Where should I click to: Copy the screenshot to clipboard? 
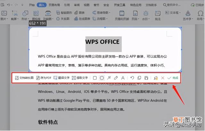(x=139, y=78)
